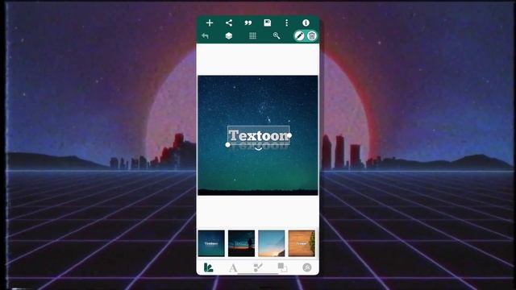
Task: Click the right-side resize handle of text box
Action: [289, 135]
